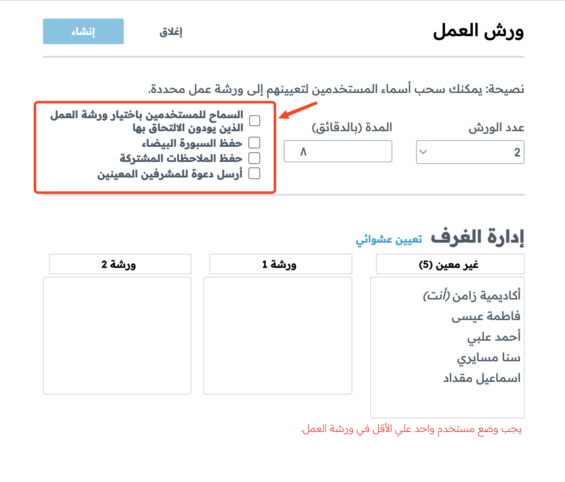
Task: Select user سنا مسايري
Action: pos(489,358)
